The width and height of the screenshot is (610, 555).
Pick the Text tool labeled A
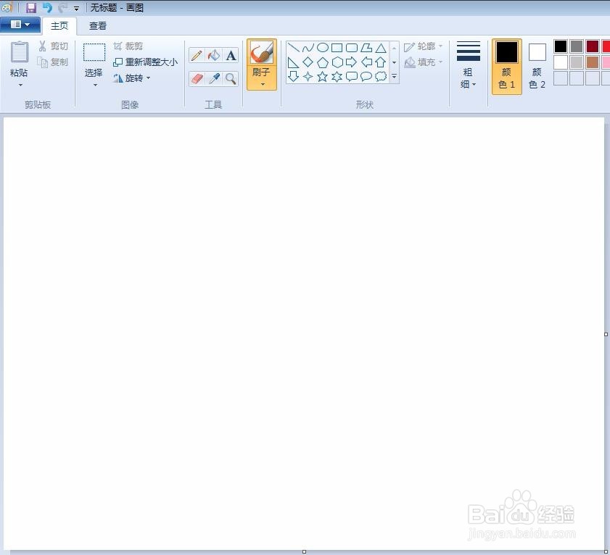tap(230, 55)
